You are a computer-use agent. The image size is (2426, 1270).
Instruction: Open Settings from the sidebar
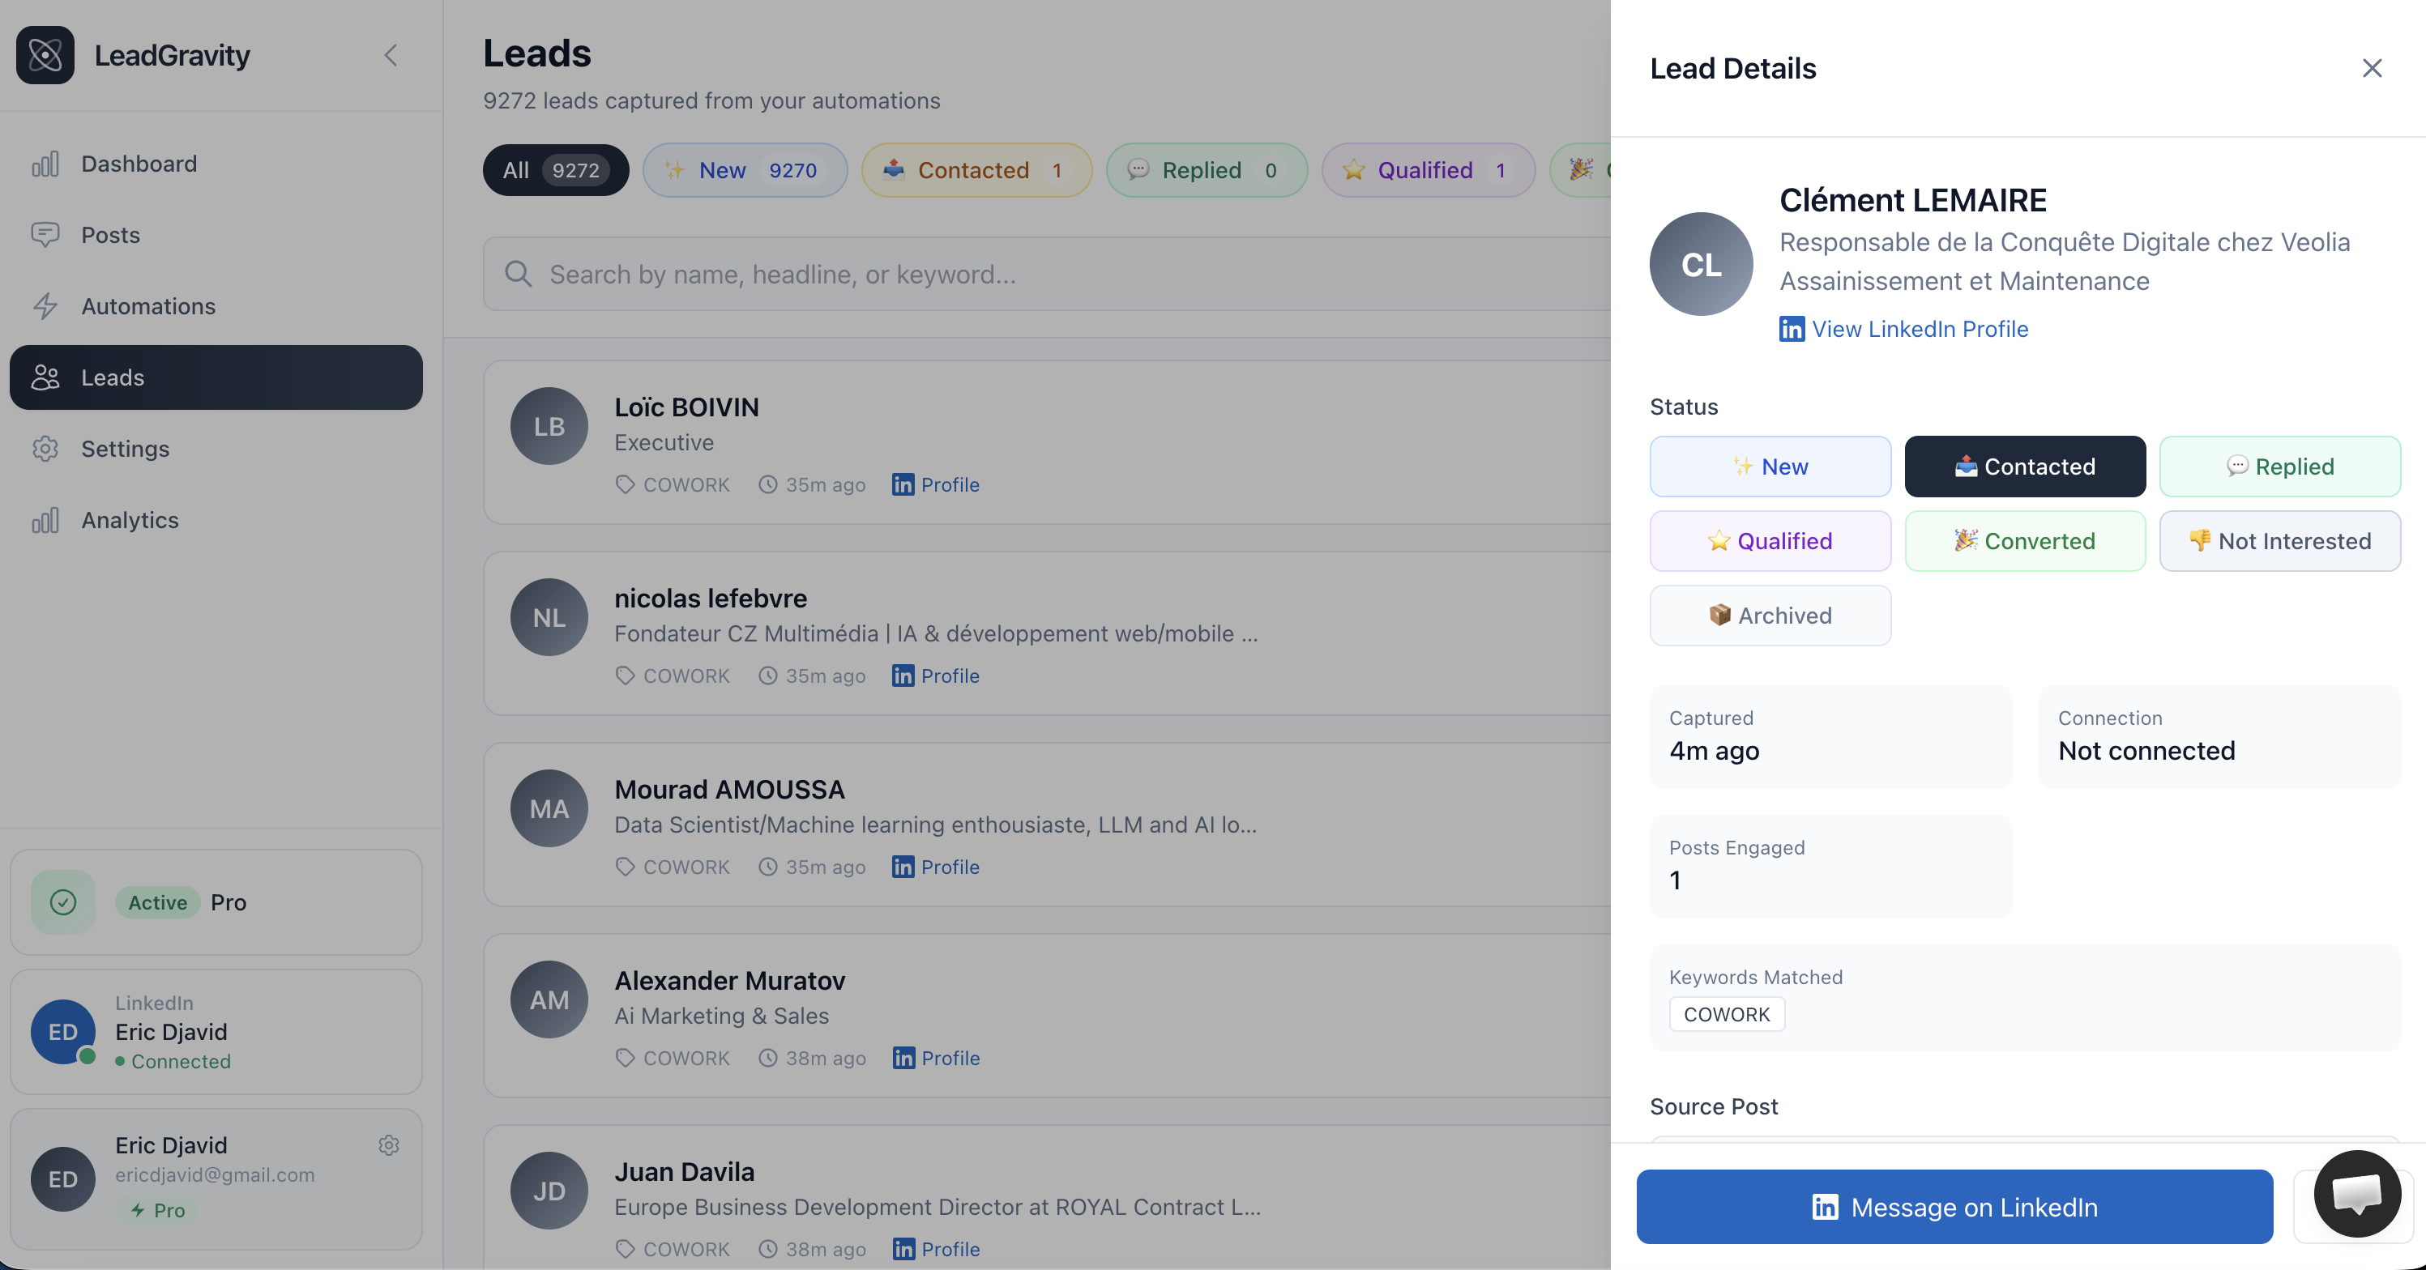pyautogui.click(x=124, y=448)
